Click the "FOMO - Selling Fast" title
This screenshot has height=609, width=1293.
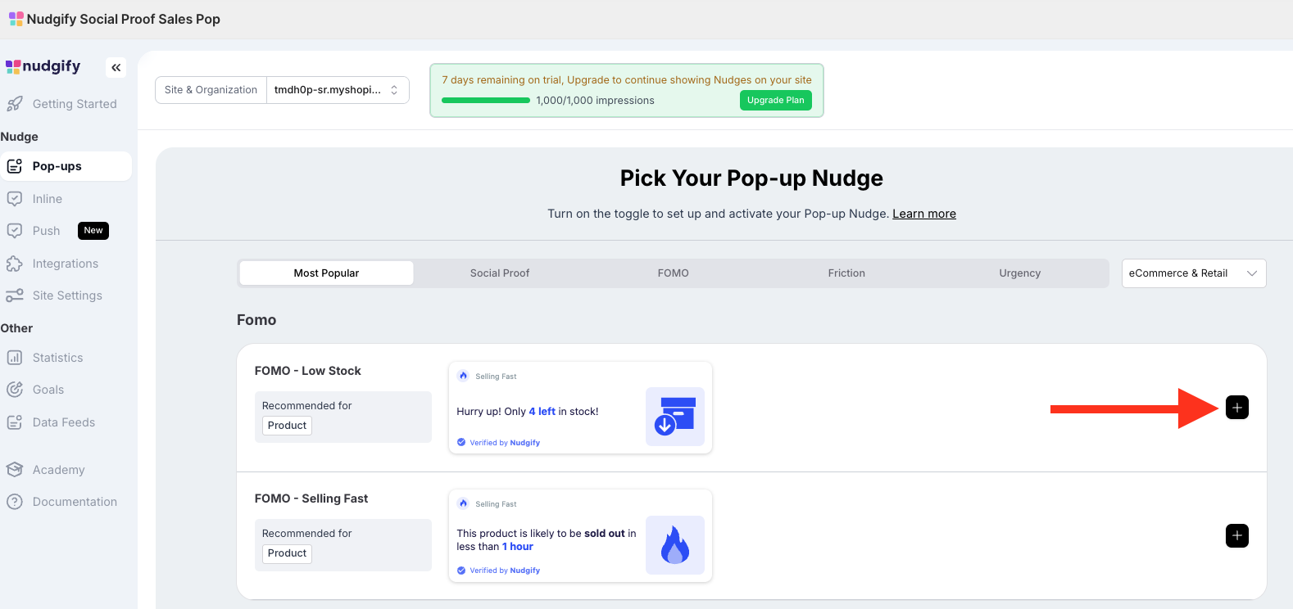[311, 498]
